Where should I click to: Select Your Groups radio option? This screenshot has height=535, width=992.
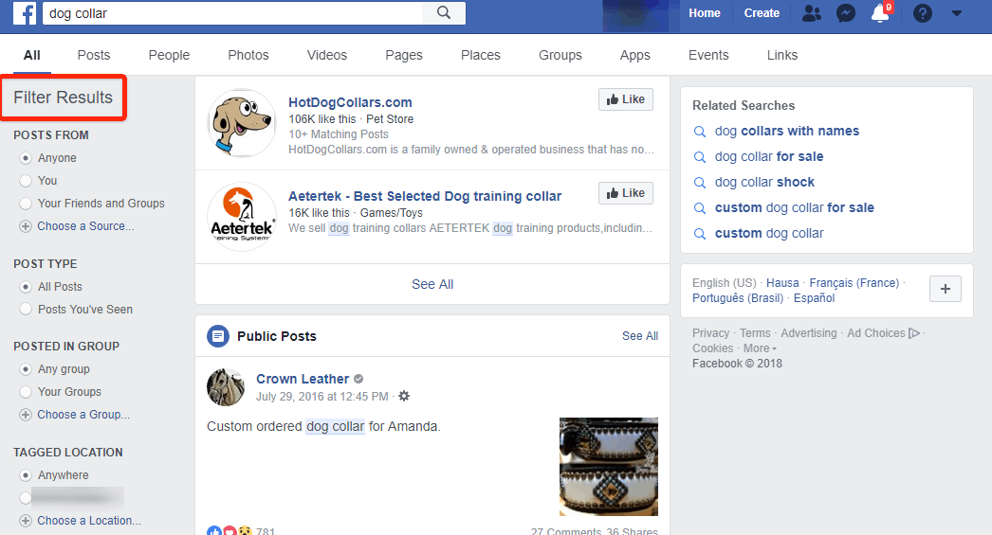pos(26,392)
